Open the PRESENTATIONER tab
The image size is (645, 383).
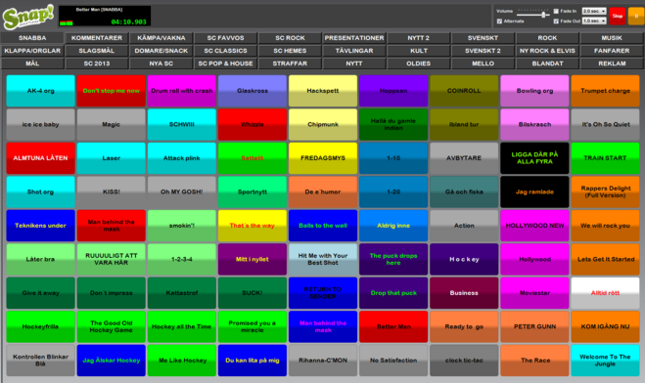pyautogui.click(x=354, y=38)
